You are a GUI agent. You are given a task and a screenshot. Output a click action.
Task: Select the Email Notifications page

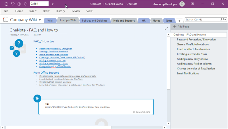188,73
